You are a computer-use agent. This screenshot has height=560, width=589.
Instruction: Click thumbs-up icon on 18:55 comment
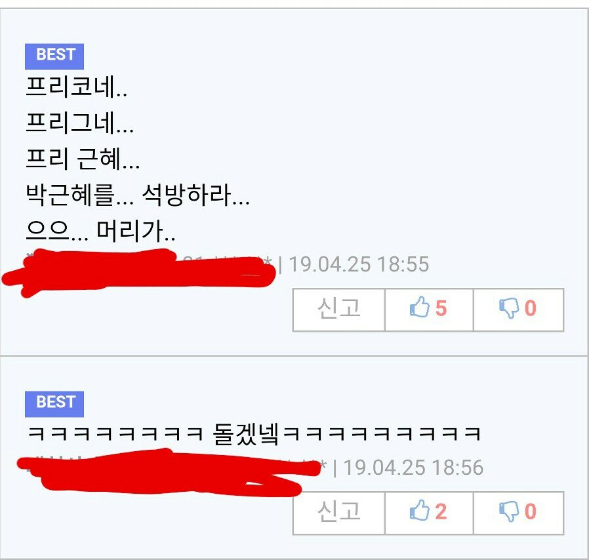click(x=419, y=308)
